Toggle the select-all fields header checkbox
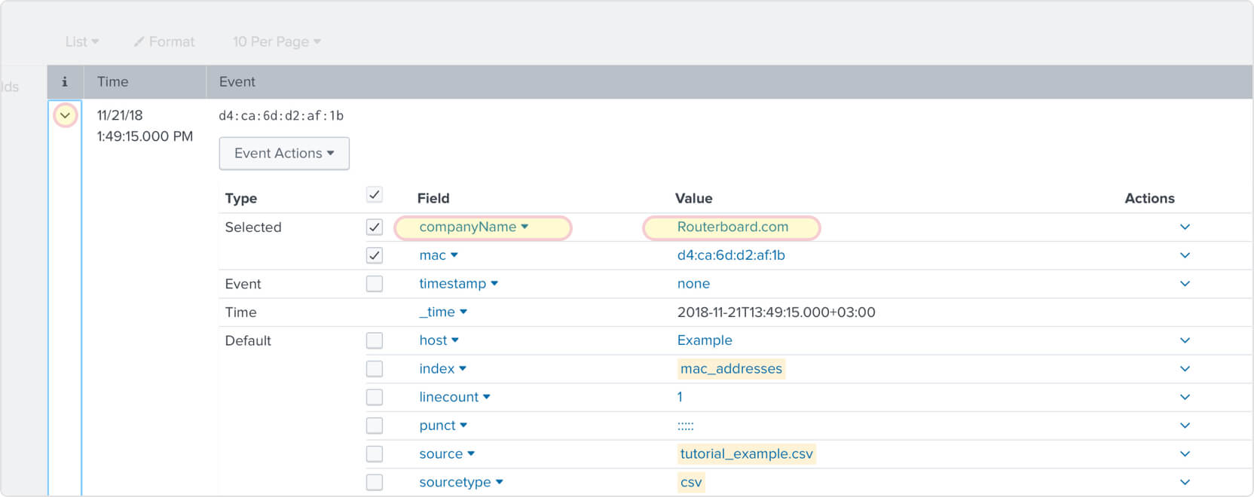 375,195
